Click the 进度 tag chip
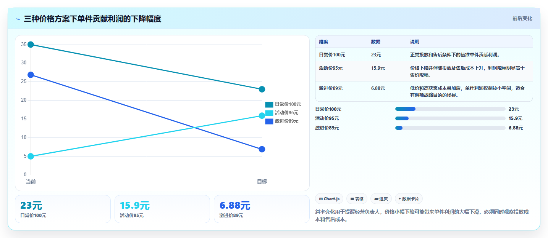The image size is (548, 238). 381,199
